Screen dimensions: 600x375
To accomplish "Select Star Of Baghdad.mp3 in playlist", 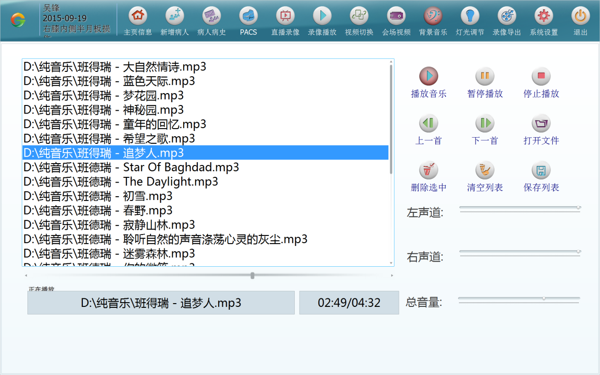I will tap(205, 167).
